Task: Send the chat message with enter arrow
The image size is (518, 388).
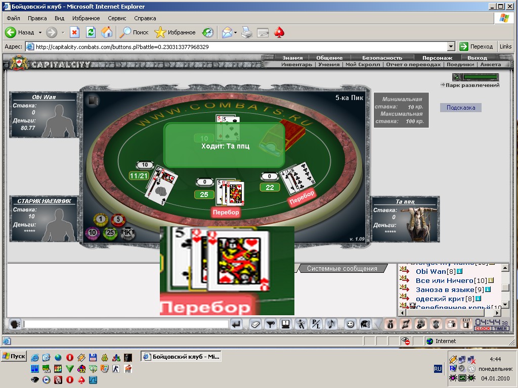Action: pos(236,324)
